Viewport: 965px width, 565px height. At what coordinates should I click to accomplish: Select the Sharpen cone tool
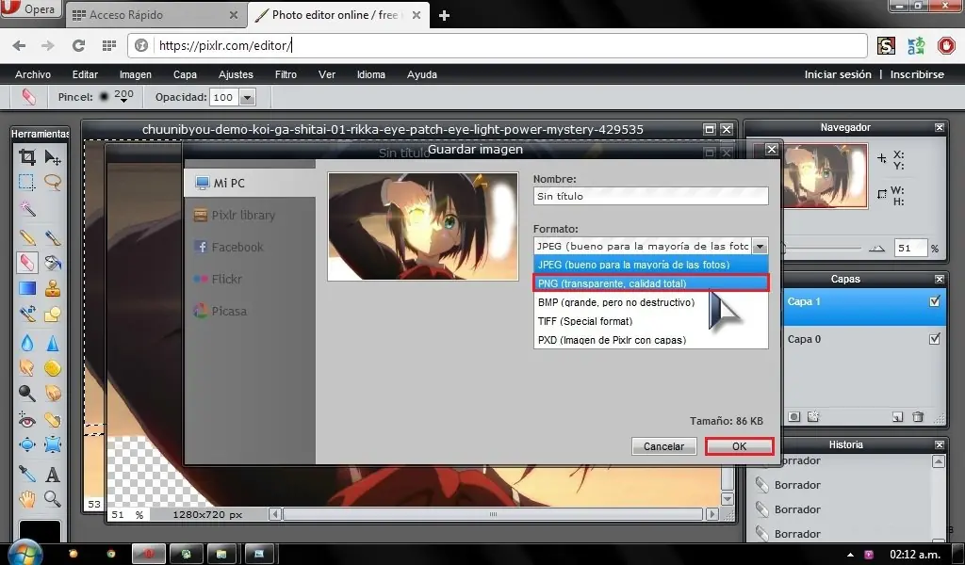pos(53,343)
